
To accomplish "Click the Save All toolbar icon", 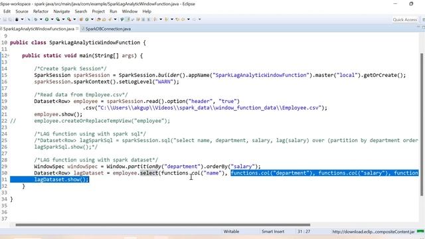I will (x=10, y=19).
